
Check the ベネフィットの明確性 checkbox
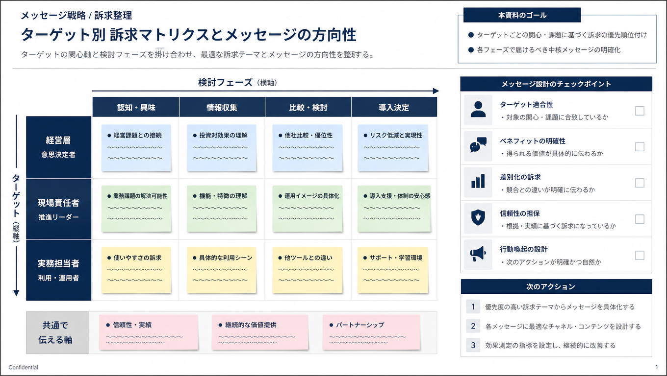(640, 146)
